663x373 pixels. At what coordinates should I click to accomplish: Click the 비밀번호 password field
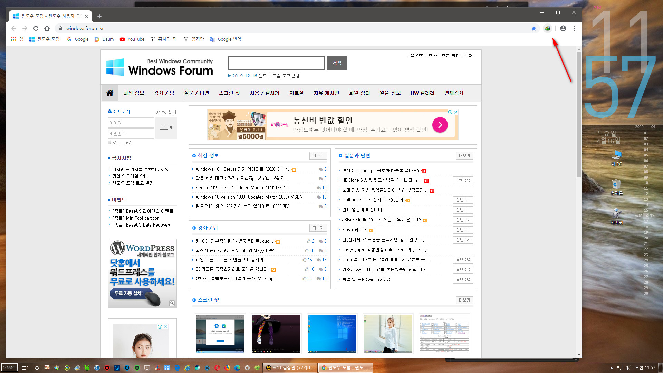pos(131,134)
